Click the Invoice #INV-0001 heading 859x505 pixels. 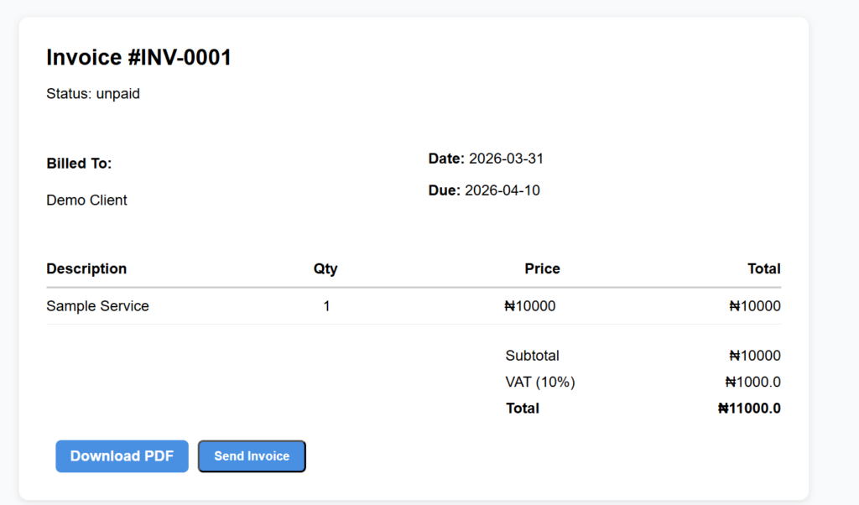click(x=138, y=58)
